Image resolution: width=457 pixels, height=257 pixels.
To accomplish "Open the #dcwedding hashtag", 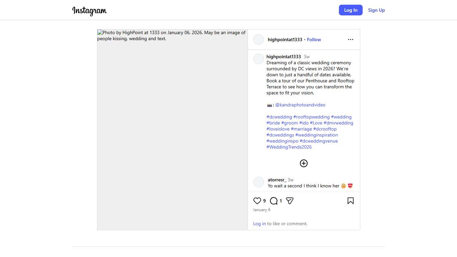I will 279,117.
